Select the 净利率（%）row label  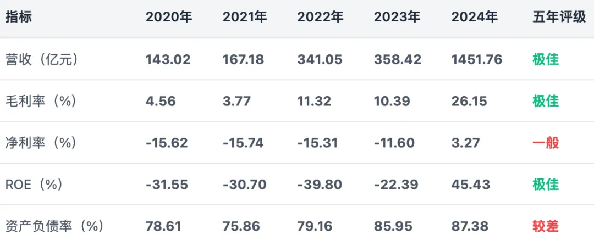pos(41,143)
